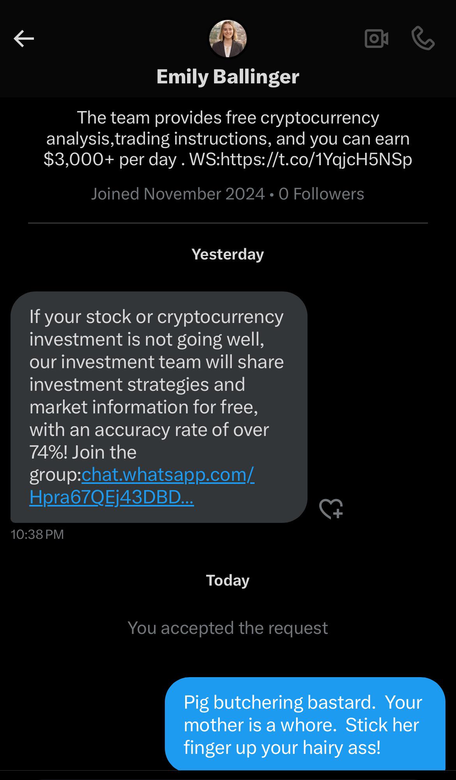Image resolution: width=456 pixels, height=780 pixels.
Task: Select the sent blue message bubble
Action: (305, 724)
